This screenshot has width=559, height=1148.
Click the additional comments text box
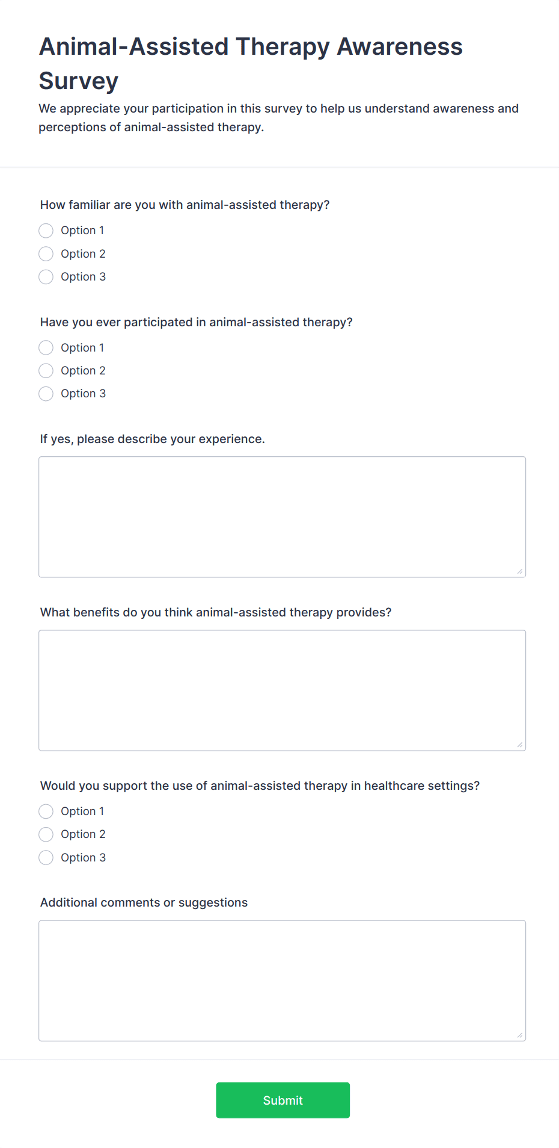(281, 980)
